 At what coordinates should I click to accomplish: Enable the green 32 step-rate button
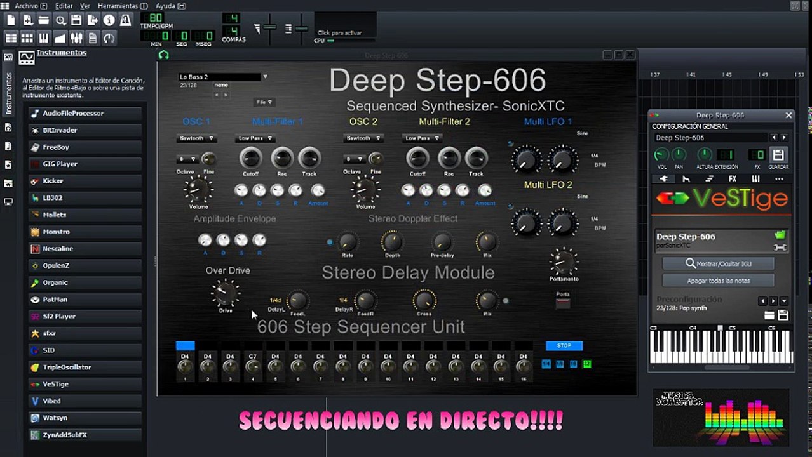587,364
